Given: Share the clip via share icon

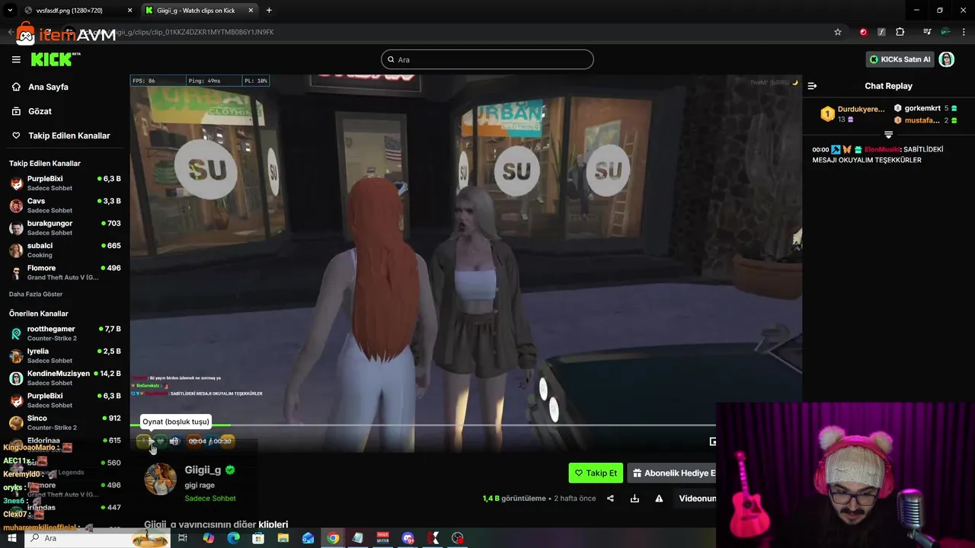Looking at the screenshot, I should tap(610, 499).
